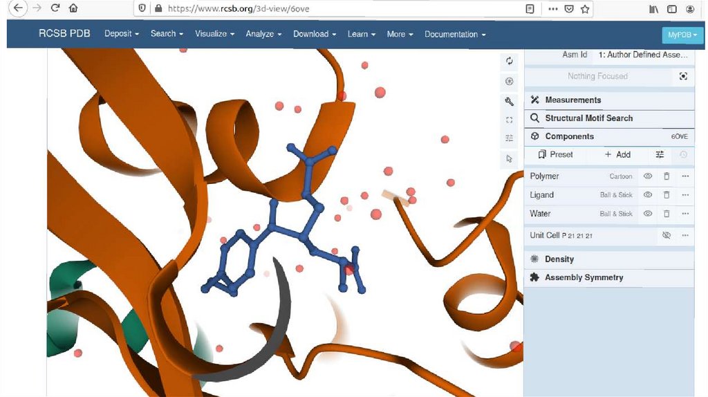Click the Add component button
Screen dimensions: 708x397
617,155
